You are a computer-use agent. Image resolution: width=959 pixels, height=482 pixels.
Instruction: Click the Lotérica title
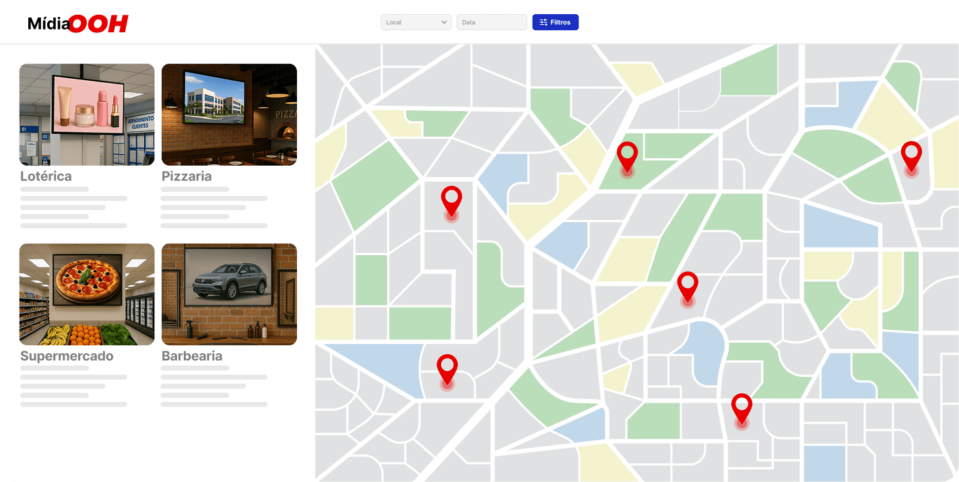tap(46, 176)
